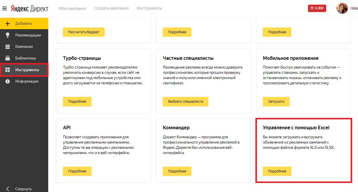This screenshot has height=192, width=358.
Task: Click the Информация info icon
Action: point(8,81)
